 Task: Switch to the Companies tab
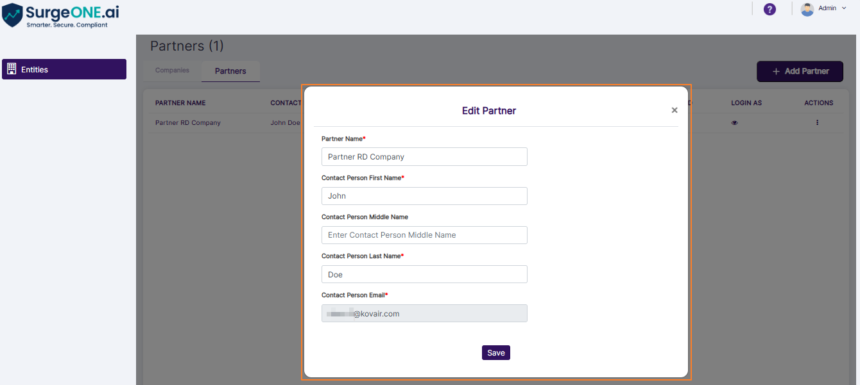171,70
